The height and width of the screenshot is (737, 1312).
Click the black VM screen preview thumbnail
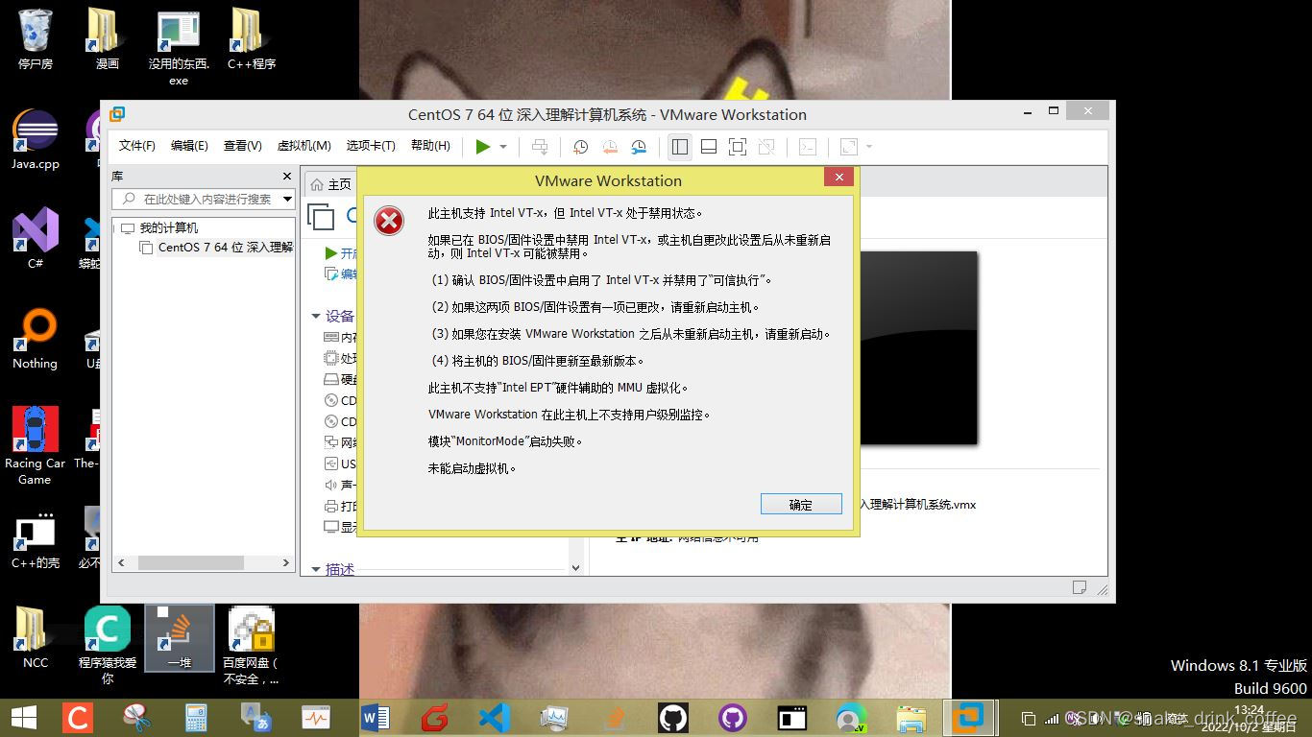[917, 347]
